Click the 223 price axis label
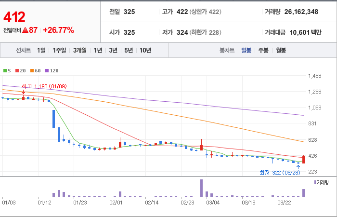This screenshot has width=337, height=217. (x=312, y=172)
